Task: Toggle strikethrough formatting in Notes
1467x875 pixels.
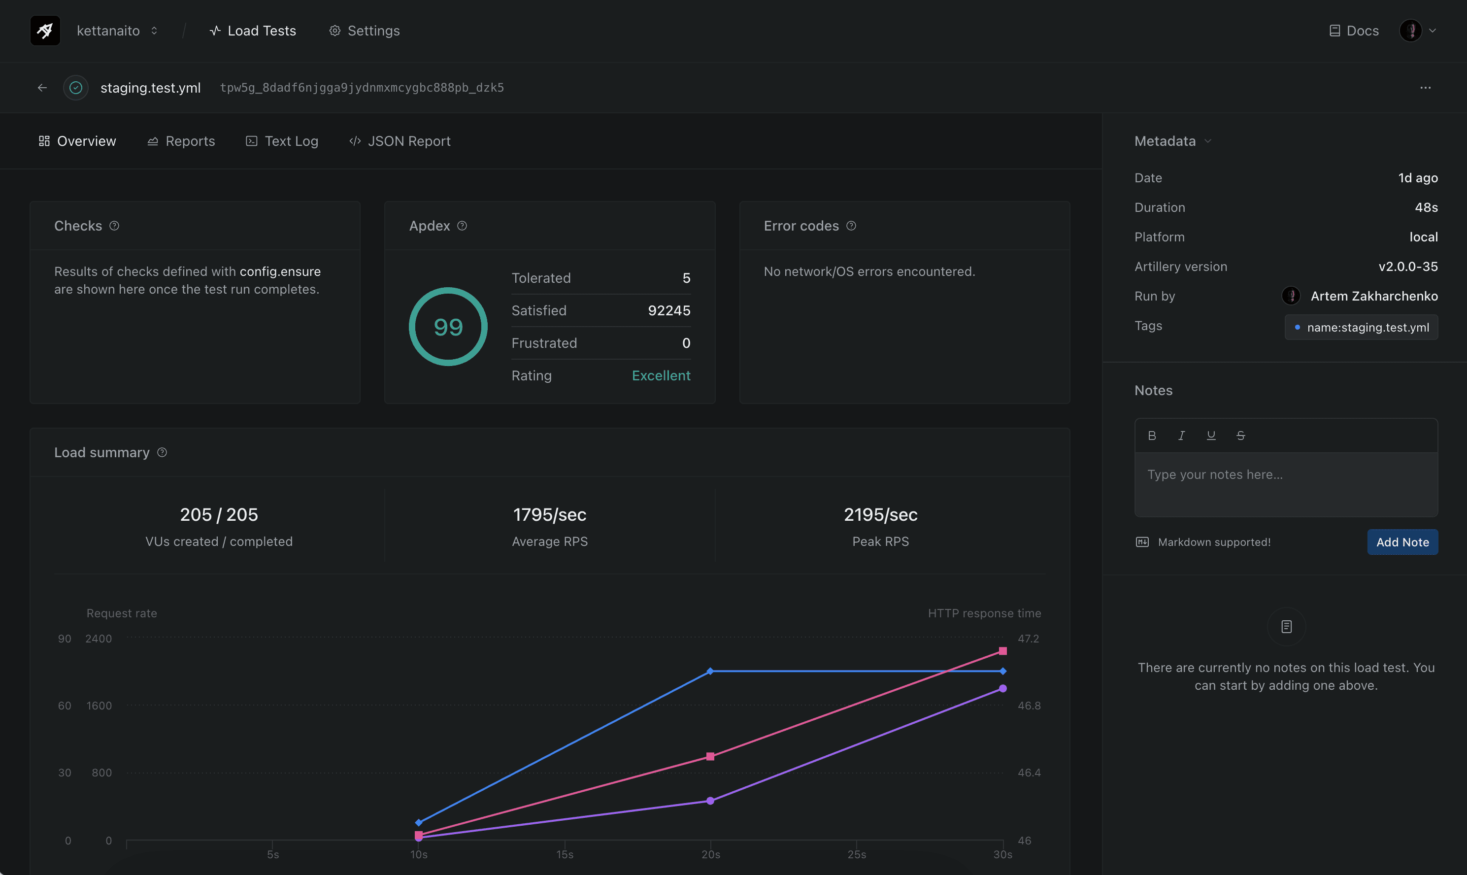Action: [1240, 435]
